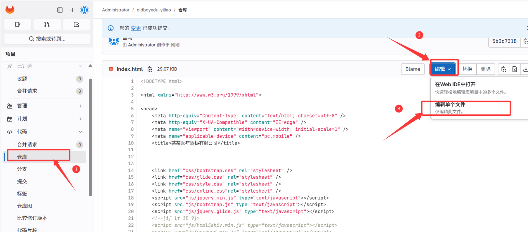Expand the 计划 sidebar section
The height and width of the screenshot is (232, 528).
point(44,119)
